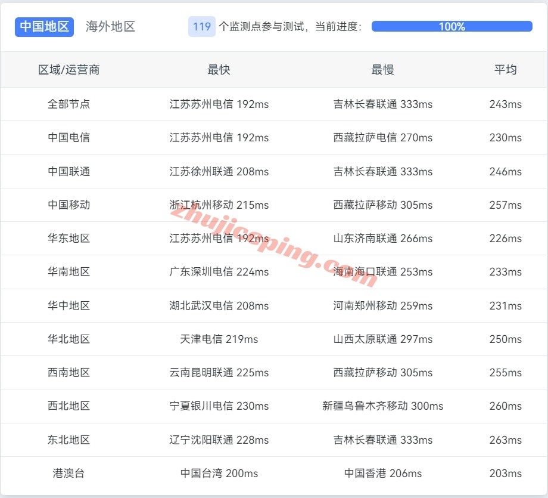Select the 东北地区 row label
This screenshot has width=548, height=498.
point(69,440)
